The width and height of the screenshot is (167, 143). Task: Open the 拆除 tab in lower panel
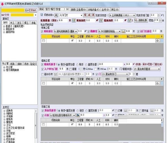19,64
